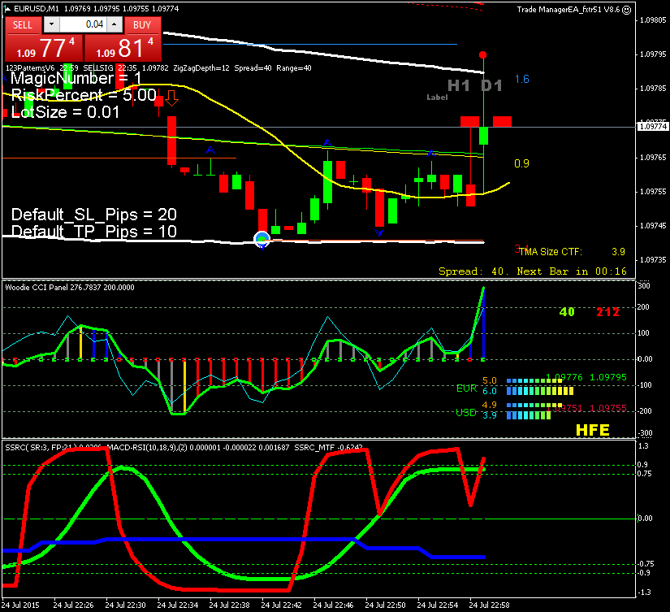The image size is (670, 612).
Task: Click the red SELL button
Action: (23, 25)
